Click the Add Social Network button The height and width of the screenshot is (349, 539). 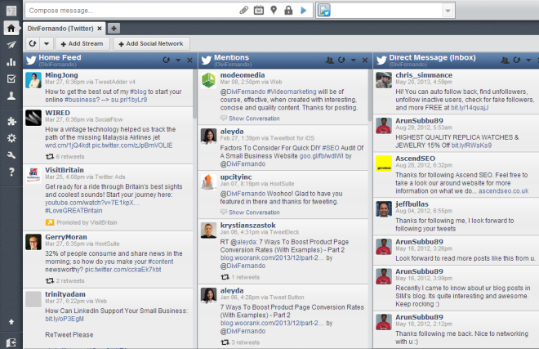(151, 43)
